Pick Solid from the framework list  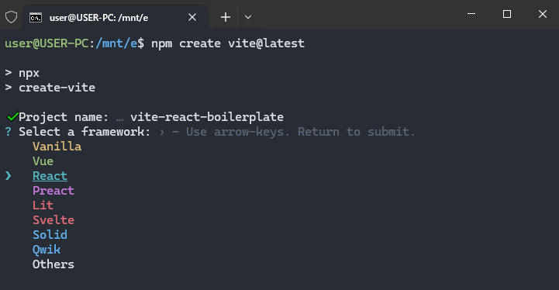tap(50, 235)
